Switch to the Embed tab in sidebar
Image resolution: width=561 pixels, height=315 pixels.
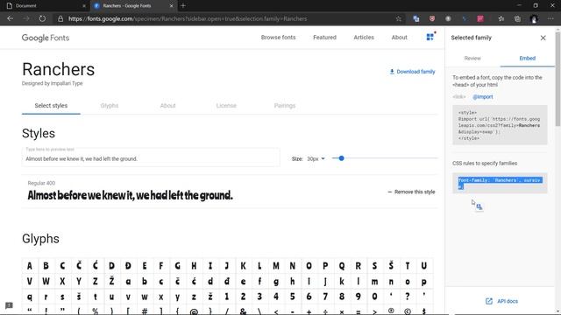[x=528, y=59]
